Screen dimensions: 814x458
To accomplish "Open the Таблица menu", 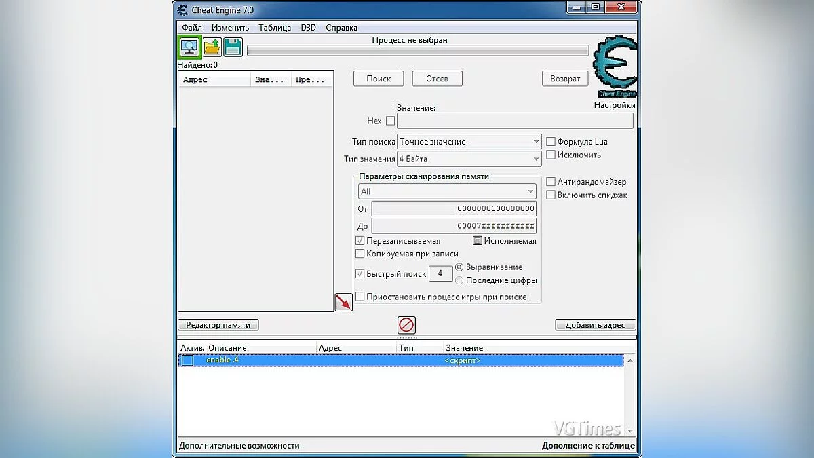I will pos(274,28).
